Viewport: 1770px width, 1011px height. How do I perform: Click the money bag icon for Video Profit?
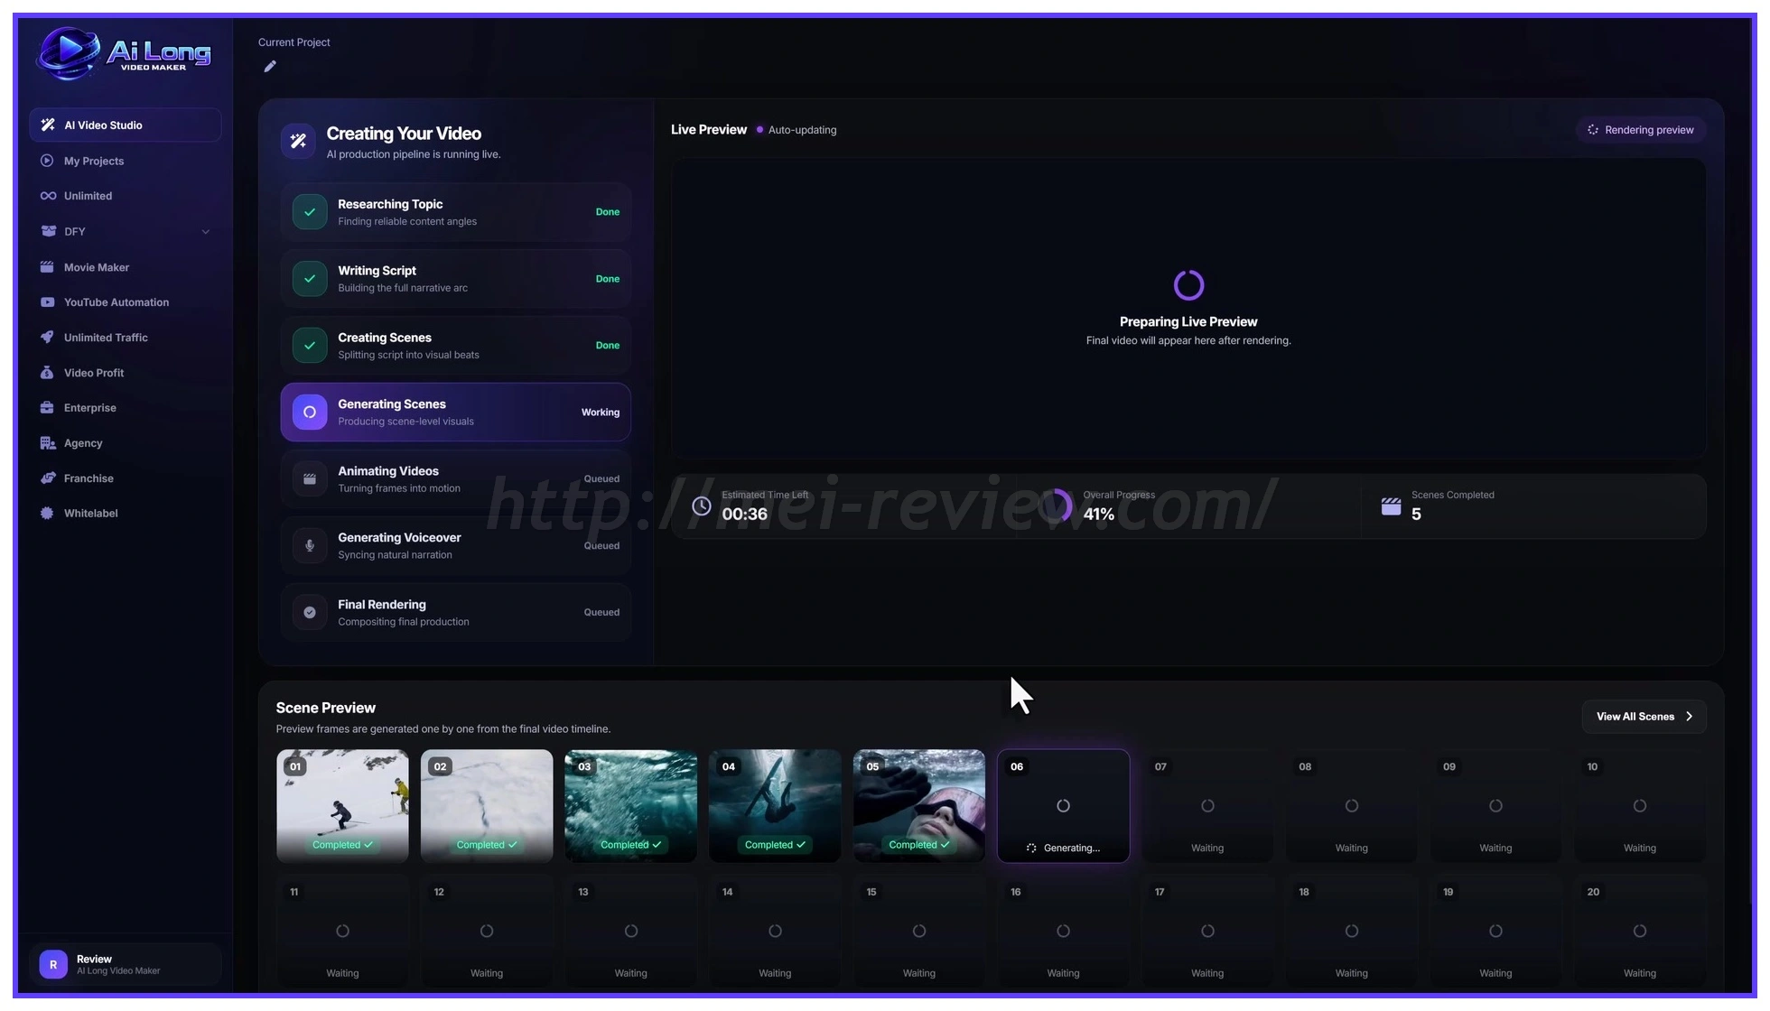(x=47, y=373)
